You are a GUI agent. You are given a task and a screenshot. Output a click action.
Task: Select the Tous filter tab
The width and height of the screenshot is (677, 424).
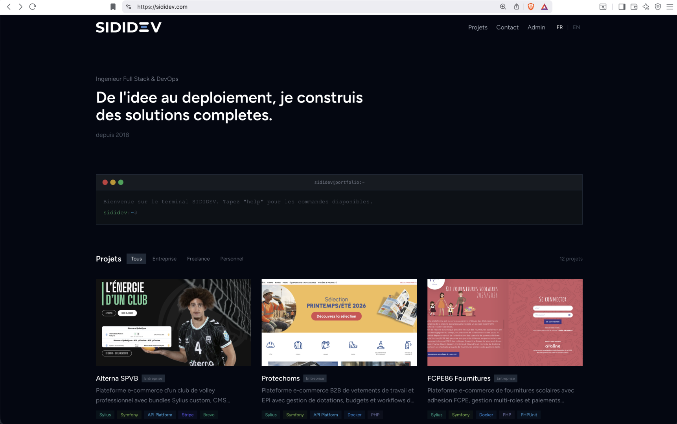136,259
